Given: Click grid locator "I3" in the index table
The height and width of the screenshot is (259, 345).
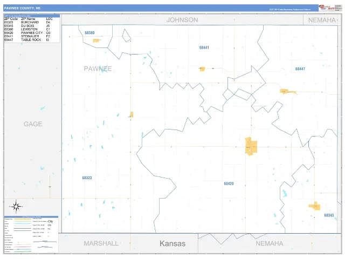Looking at the screenshot, I should tap(47, 39).
